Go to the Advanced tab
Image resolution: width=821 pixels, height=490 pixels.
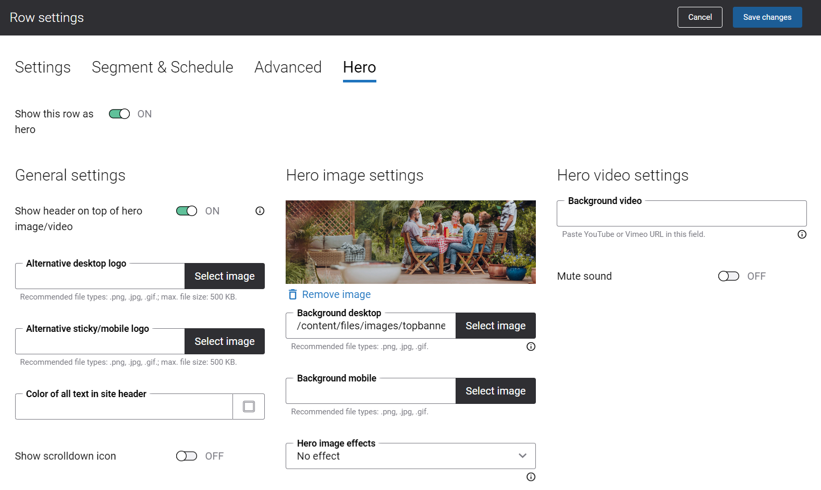click(x=288, y=67)
